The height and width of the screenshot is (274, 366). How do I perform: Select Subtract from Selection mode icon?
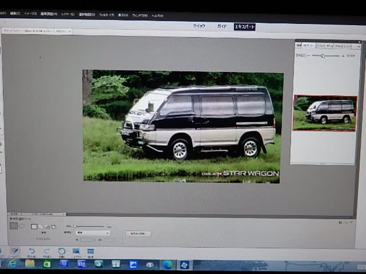coord(47,227)
